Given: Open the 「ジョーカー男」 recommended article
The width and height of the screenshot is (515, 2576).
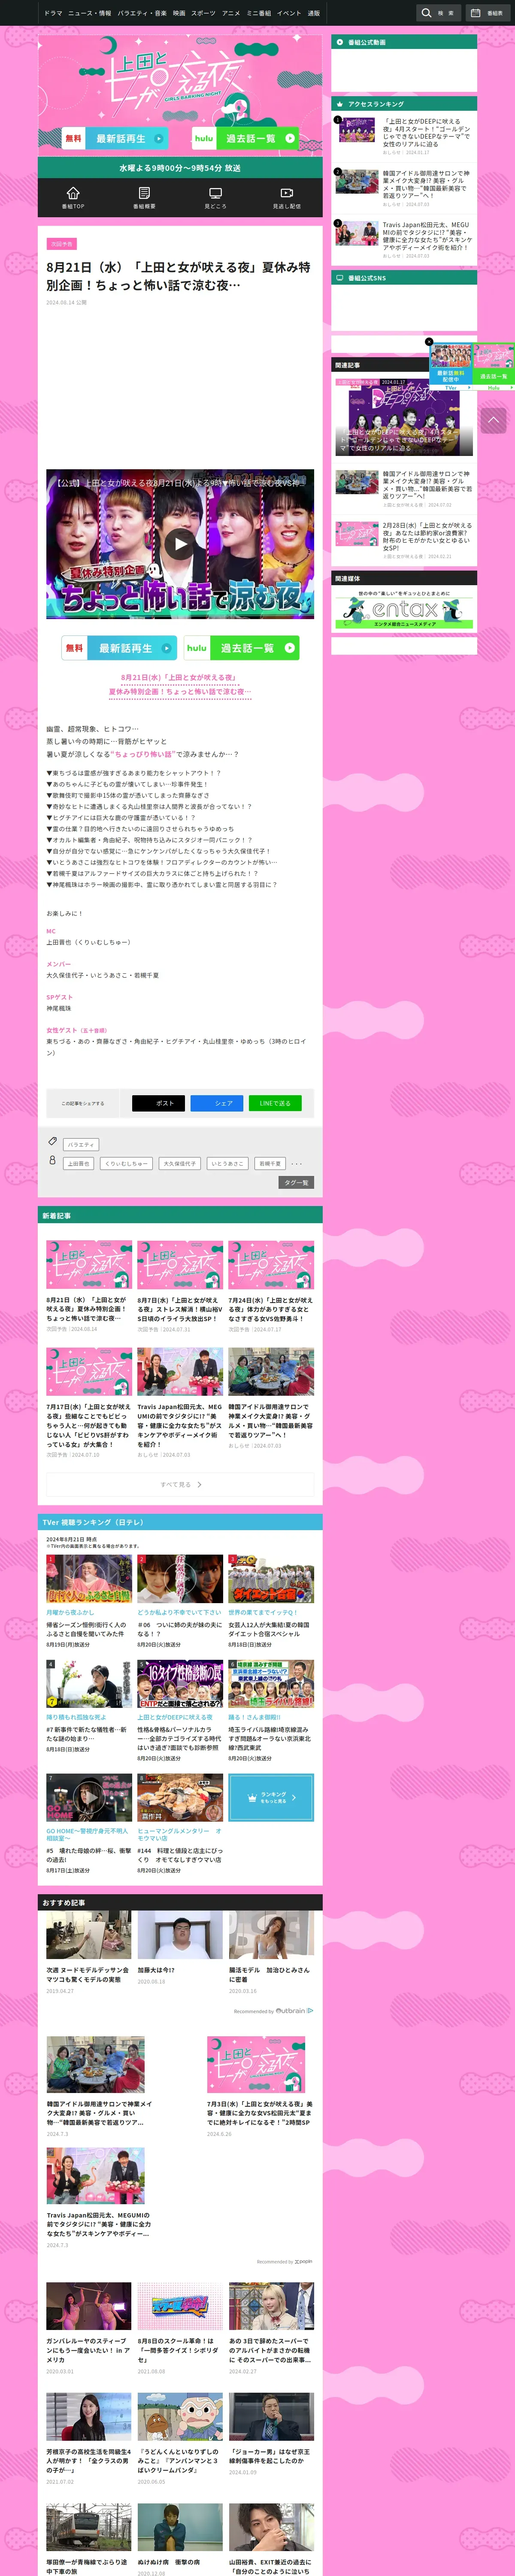Looking at the screenshot, I should [x=271, y=2433].
